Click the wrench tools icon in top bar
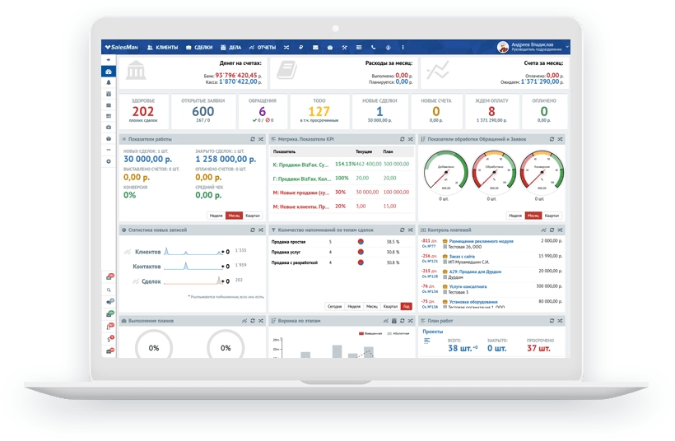The height and width of the screenshot is (441, 675). pyautogui.click(x=344, y=48)
